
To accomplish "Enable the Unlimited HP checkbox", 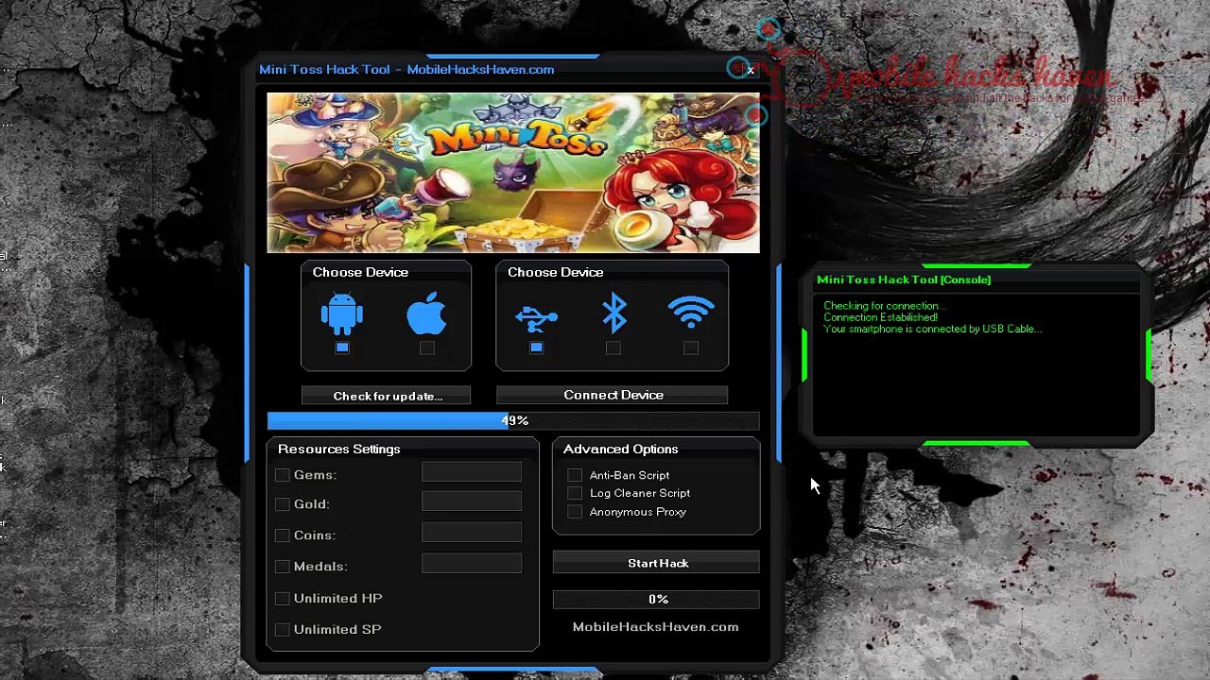I will point(283,599).
